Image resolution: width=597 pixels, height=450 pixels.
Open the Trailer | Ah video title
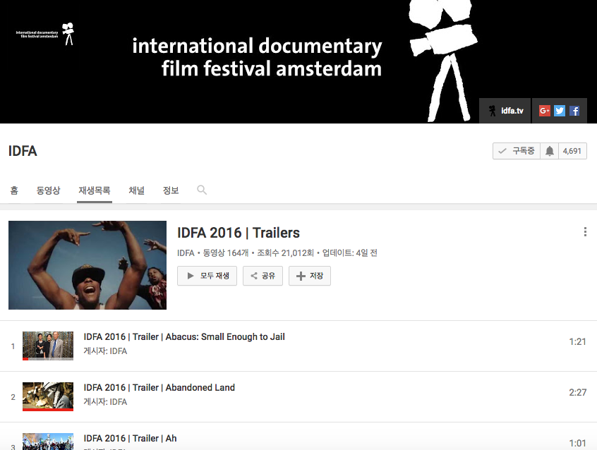pyautogui.click(x=131, y=438)
